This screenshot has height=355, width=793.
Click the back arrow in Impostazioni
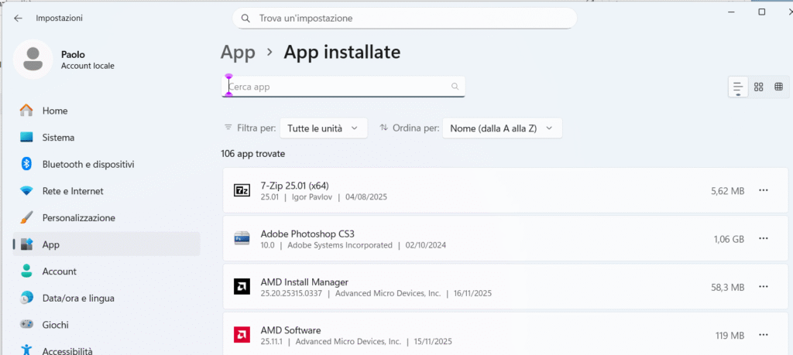(x=18, y=18)
